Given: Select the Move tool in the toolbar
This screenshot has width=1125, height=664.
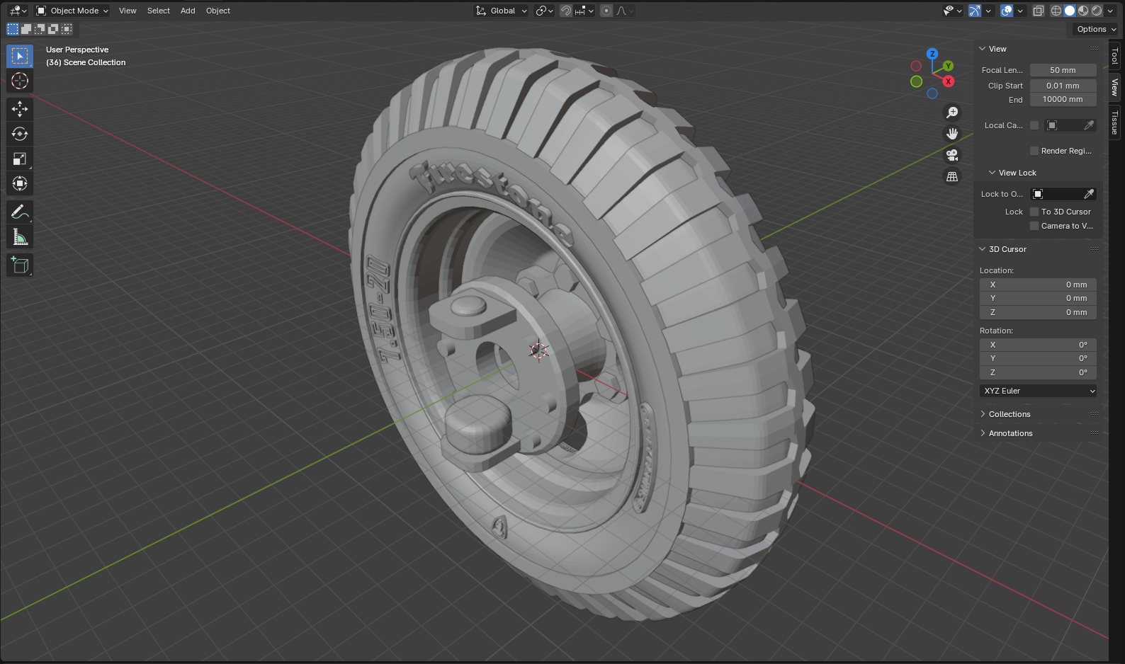Looking at the screenshot, I should (x=20, y=108).
